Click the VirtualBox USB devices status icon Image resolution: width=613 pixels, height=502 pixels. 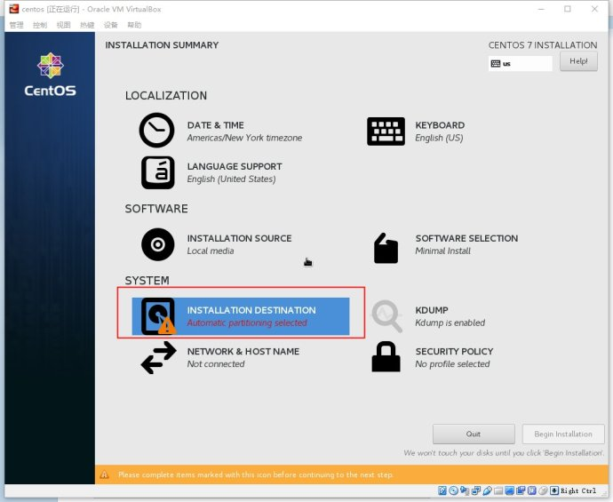(x=487, y=490)
